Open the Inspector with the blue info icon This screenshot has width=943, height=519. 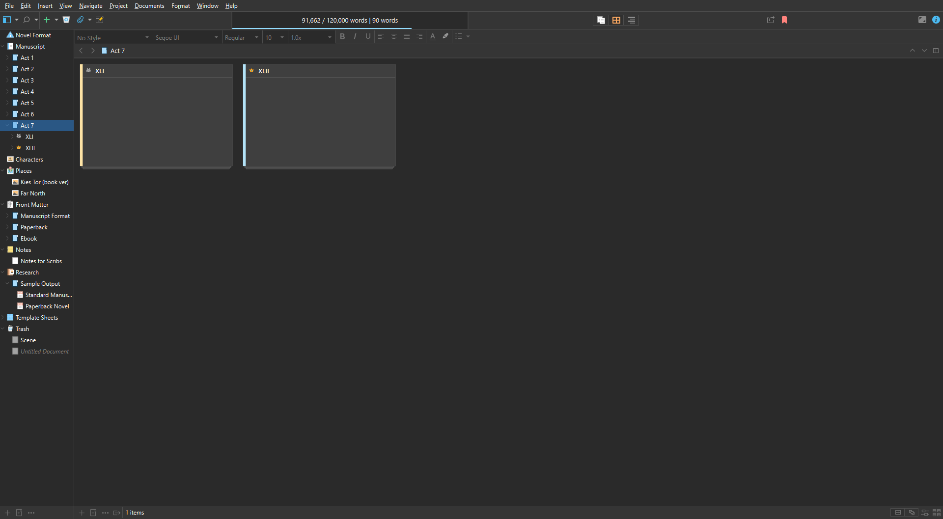[936, 20]
